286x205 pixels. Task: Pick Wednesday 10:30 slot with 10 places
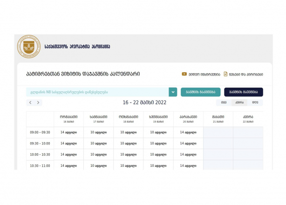129,165
